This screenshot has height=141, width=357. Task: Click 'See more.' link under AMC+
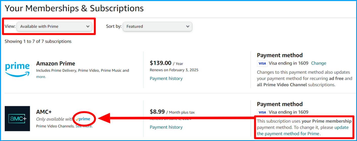(84, 126)
